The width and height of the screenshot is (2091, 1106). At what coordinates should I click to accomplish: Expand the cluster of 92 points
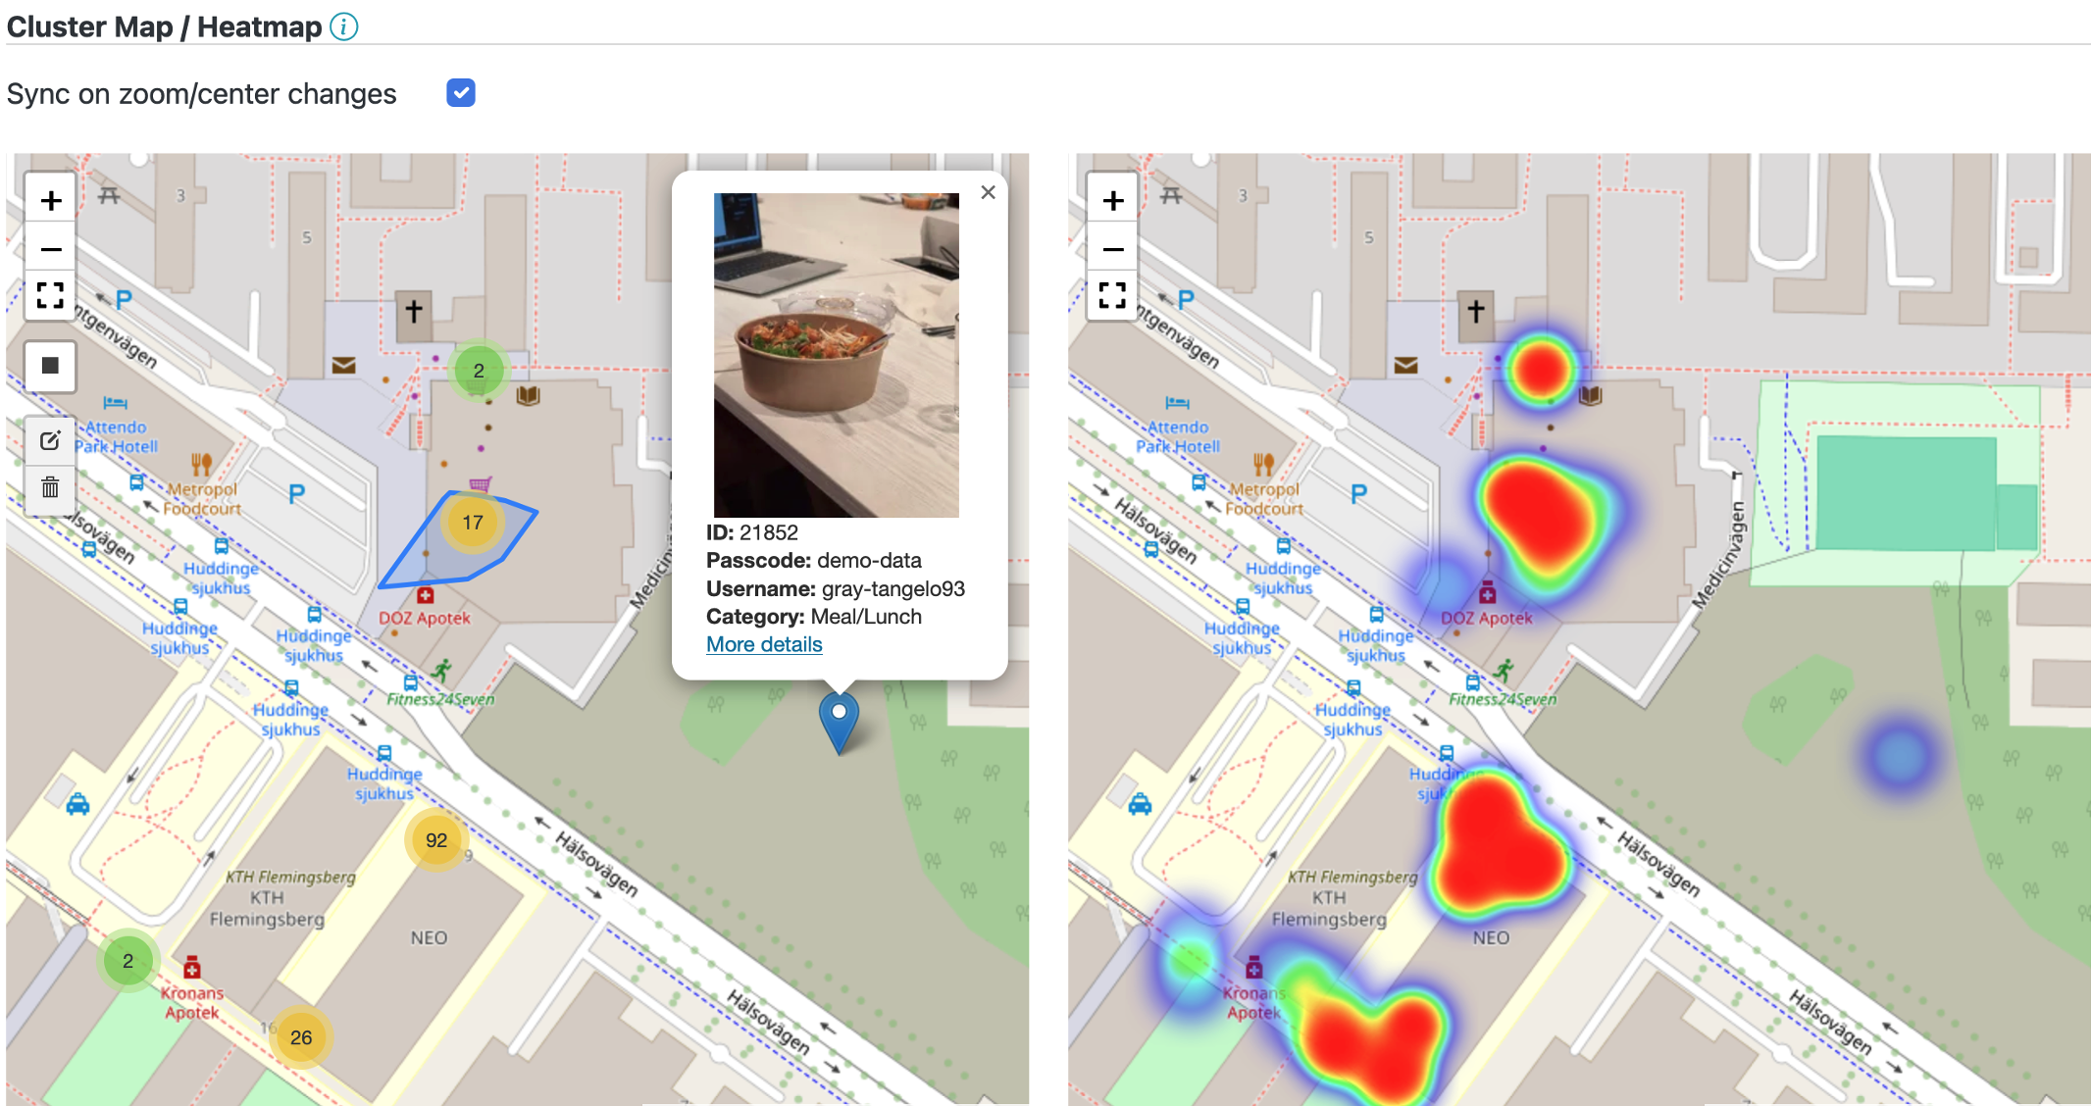click(436, 840)
